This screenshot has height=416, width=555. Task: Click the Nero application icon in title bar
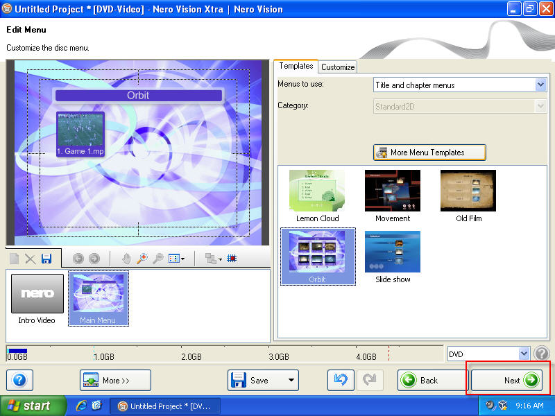pyautogui.click(x=7, y=8)
